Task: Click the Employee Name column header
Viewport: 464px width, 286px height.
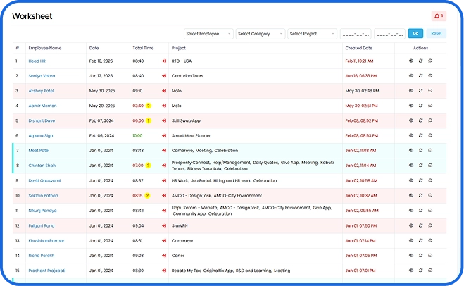Action: click(x=45, y=48)
